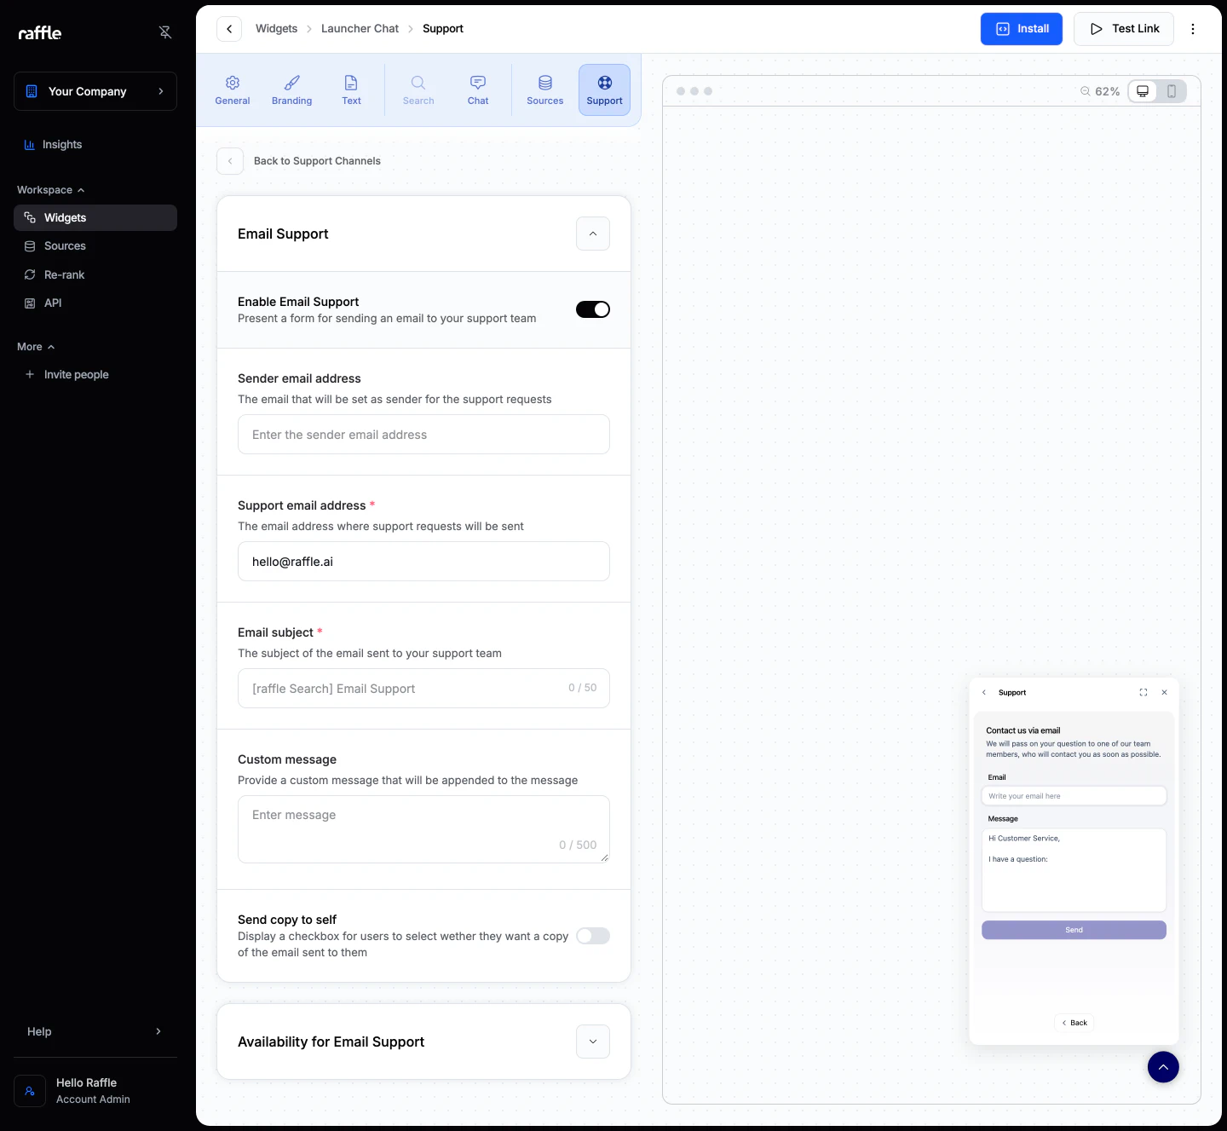Switch preview to desktop view
This screenshot has height=1131, width=1227.
point(1143,91)
